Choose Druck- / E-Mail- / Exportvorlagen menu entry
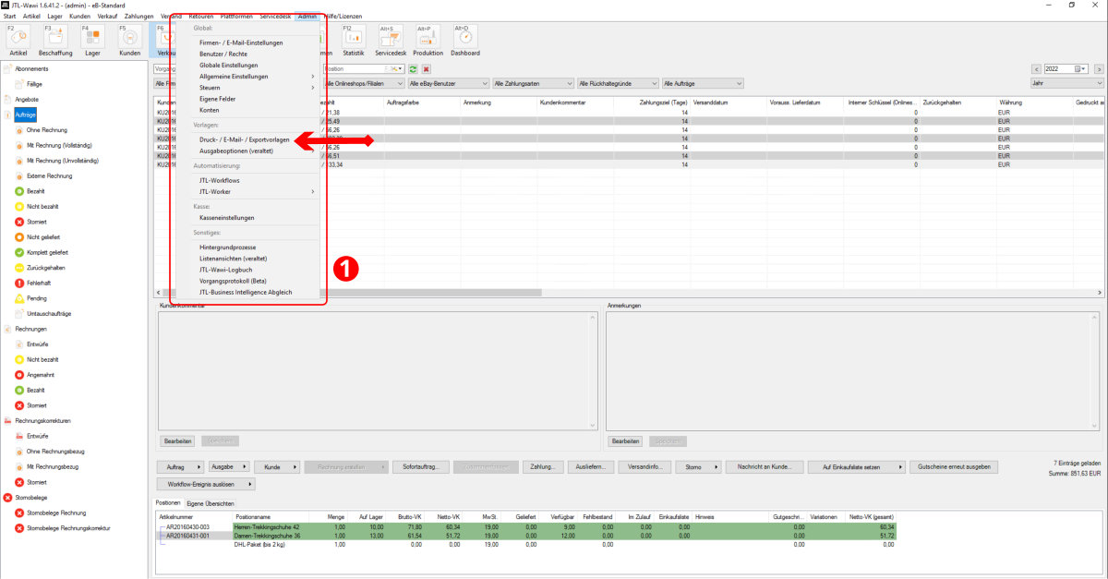 click(x=245, y=139)
